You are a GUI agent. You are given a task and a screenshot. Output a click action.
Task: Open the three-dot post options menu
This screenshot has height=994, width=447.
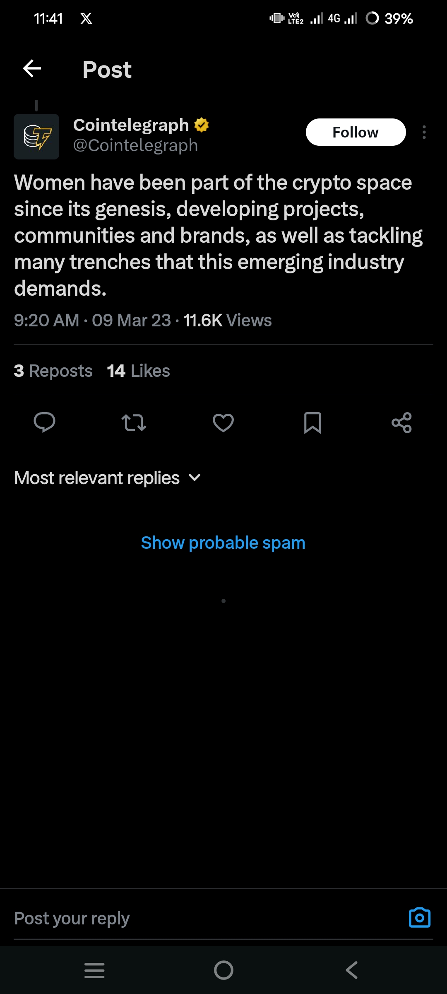click(424, 132)
